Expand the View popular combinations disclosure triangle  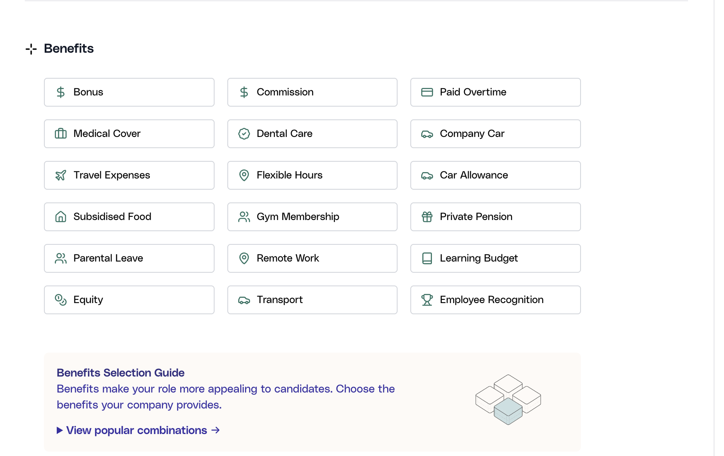point(59,430)
